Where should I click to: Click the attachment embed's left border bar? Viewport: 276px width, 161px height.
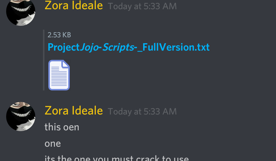point(44,60)
